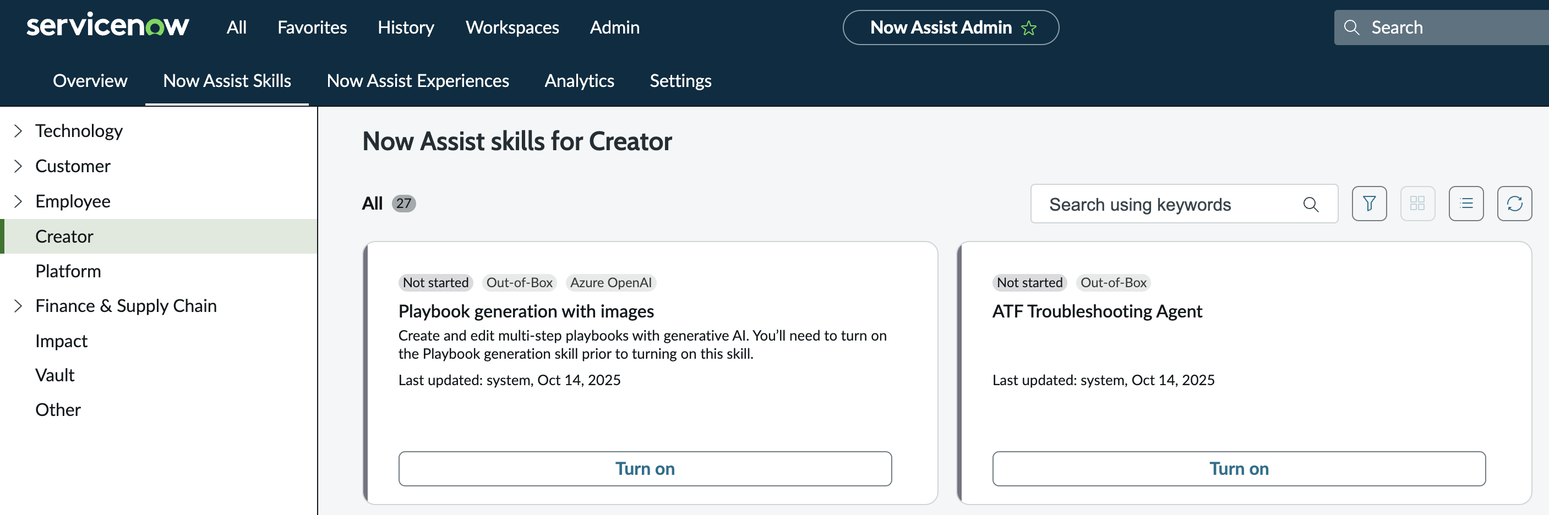Open the Analytics tab
This screenshot has height=515, width=1549.
tap(579, 80)
